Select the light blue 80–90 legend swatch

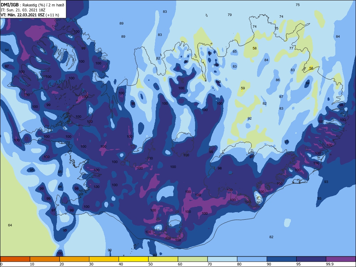[252, 259]
